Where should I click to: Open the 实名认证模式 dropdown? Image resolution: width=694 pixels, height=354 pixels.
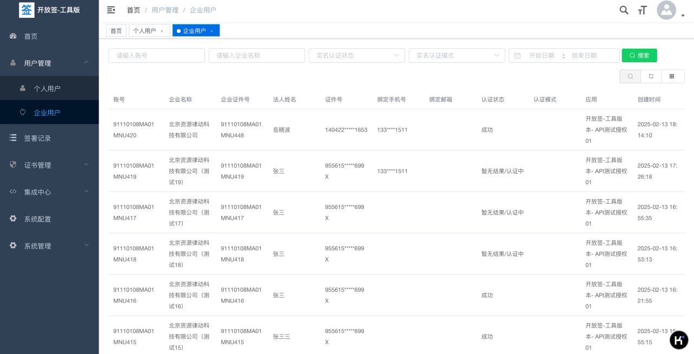click(x=457, y=55)
